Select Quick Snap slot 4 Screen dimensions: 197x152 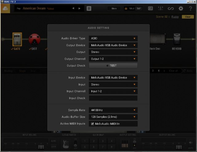[x=111, y=141]
